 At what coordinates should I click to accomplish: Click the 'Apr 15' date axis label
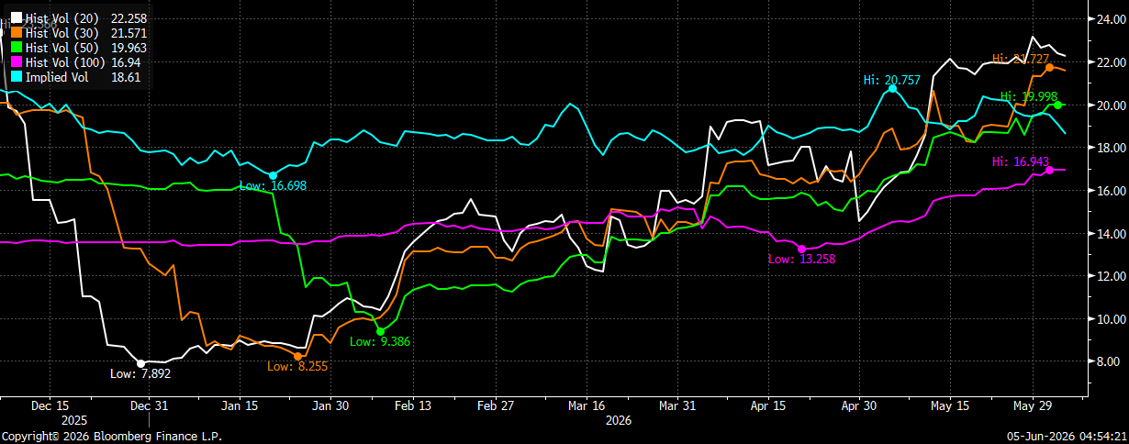click(x=768, y=405)
